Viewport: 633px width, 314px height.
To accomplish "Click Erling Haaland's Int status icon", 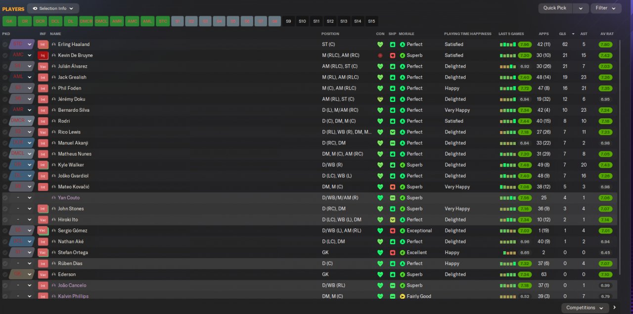I will (43, 45).
